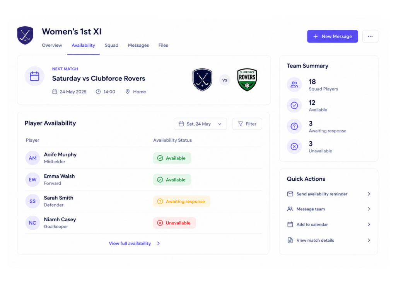Switch to the Messages tab
This screenshot has width=396, height=285.
[138, 46]
